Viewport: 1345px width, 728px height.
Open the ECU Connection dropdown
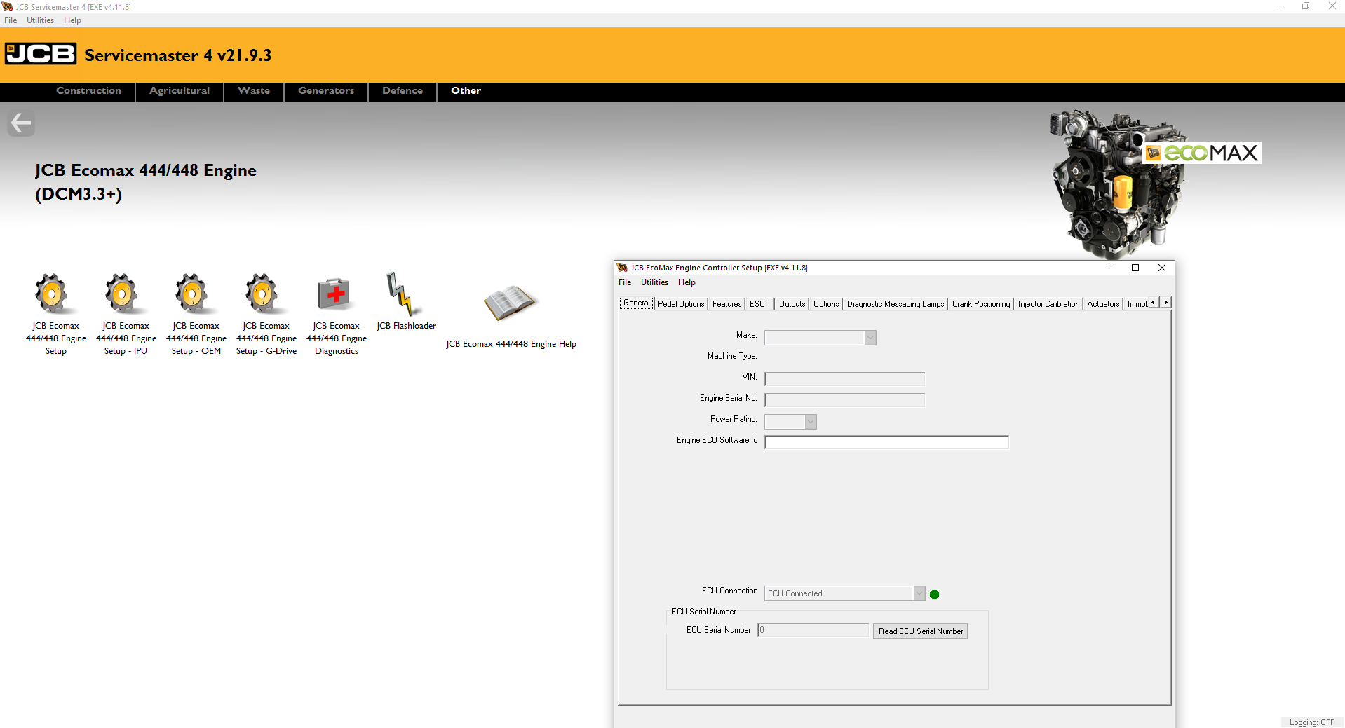point(919,593)
